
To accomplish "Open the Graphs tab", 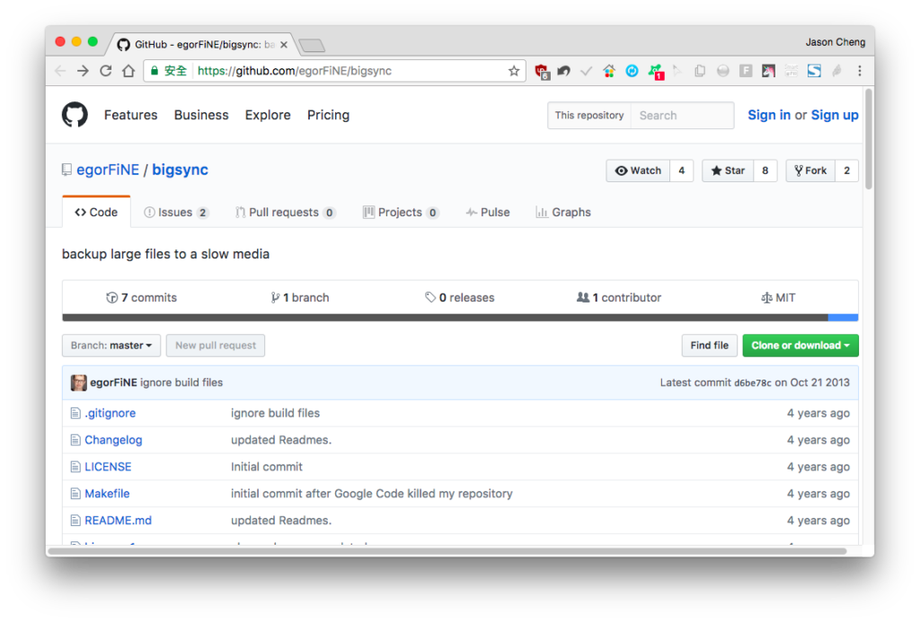I will tap(563, 212).
